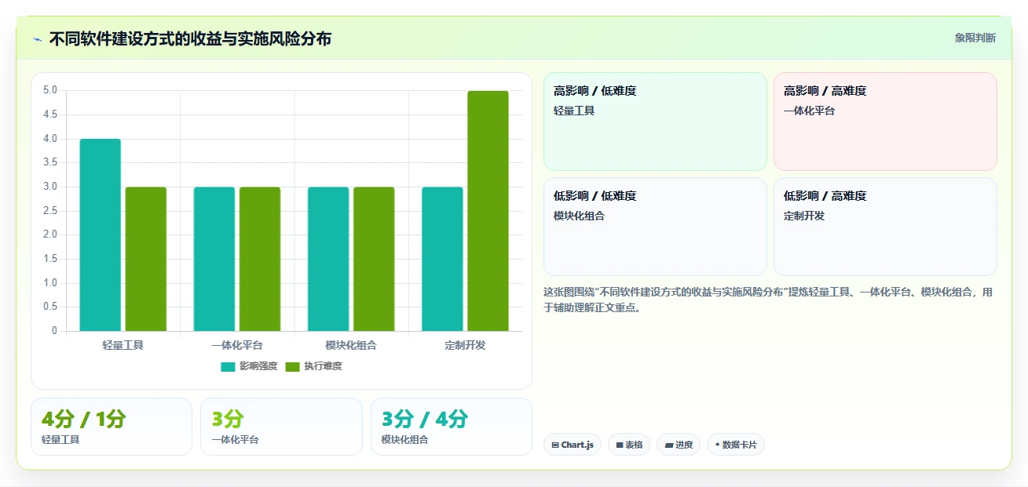Image resolution: width=1028 pixels, height=487 pixels.
Task: Click the y-axis value 4.5
Action: coord(50,114)
